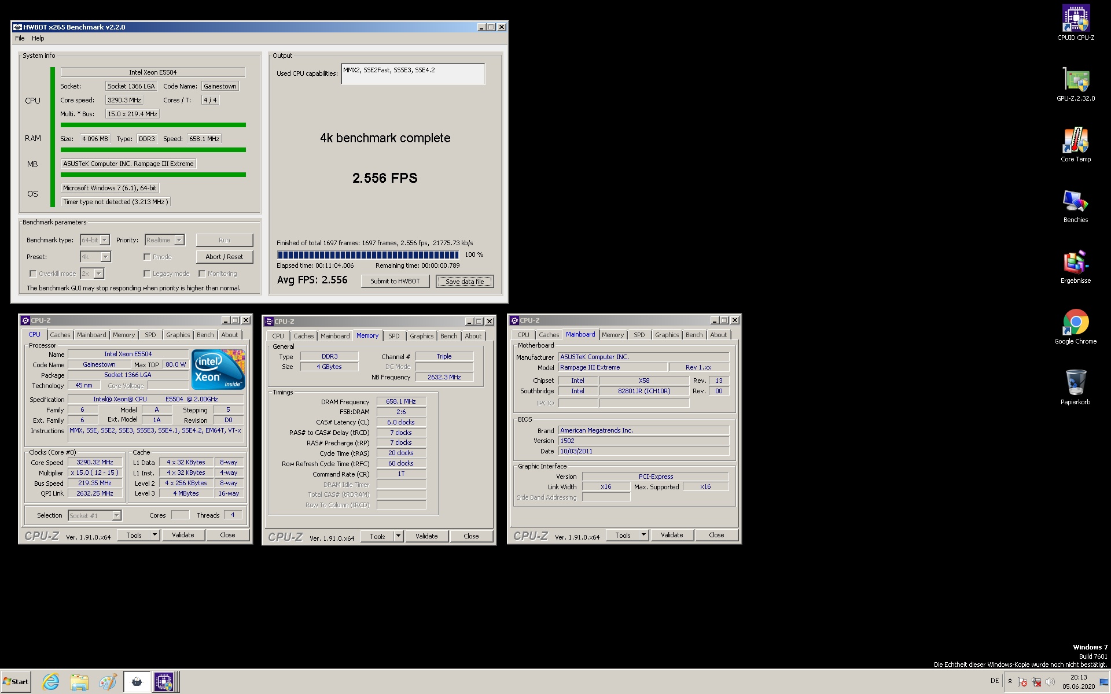Image resolution: width=1111 pixels, height=694 pixels.
Task: Open the Benchmark type 64-bit dropdown
Action: [x=105, y=240]
